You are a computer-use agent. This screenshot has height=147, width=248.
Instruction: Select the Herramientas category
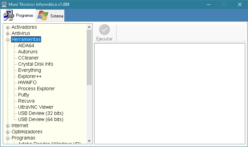(26, 39)
